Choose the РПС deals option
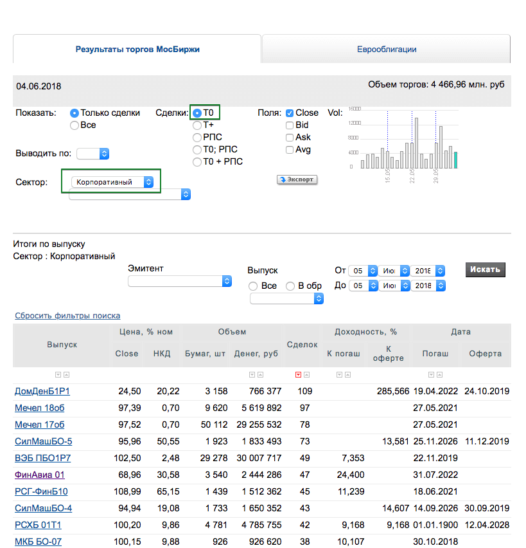526x548 pixels. pyautogui.click(x=197, y=138)
